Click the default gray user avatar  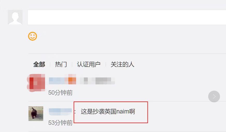coord(15,17)
